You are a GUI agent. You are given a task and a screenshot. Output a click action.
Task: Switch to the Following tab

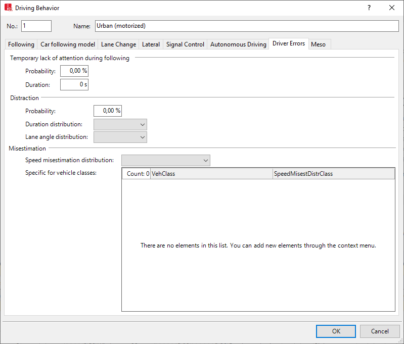coord(21,44)
